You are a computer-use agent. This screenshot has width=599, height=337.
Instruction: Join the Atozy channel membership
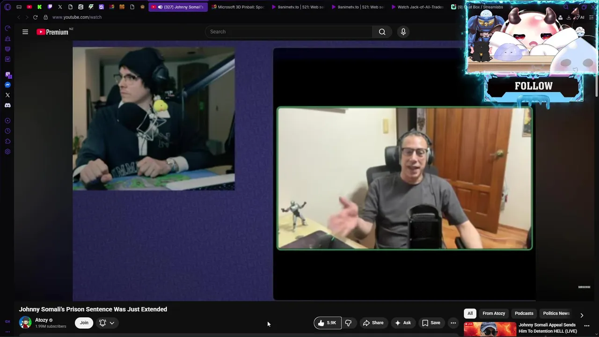pos(84,323)
